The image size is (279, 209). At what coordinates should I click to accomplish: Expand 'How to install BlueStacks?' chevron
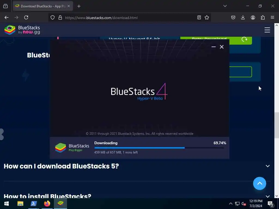point(268,196)
